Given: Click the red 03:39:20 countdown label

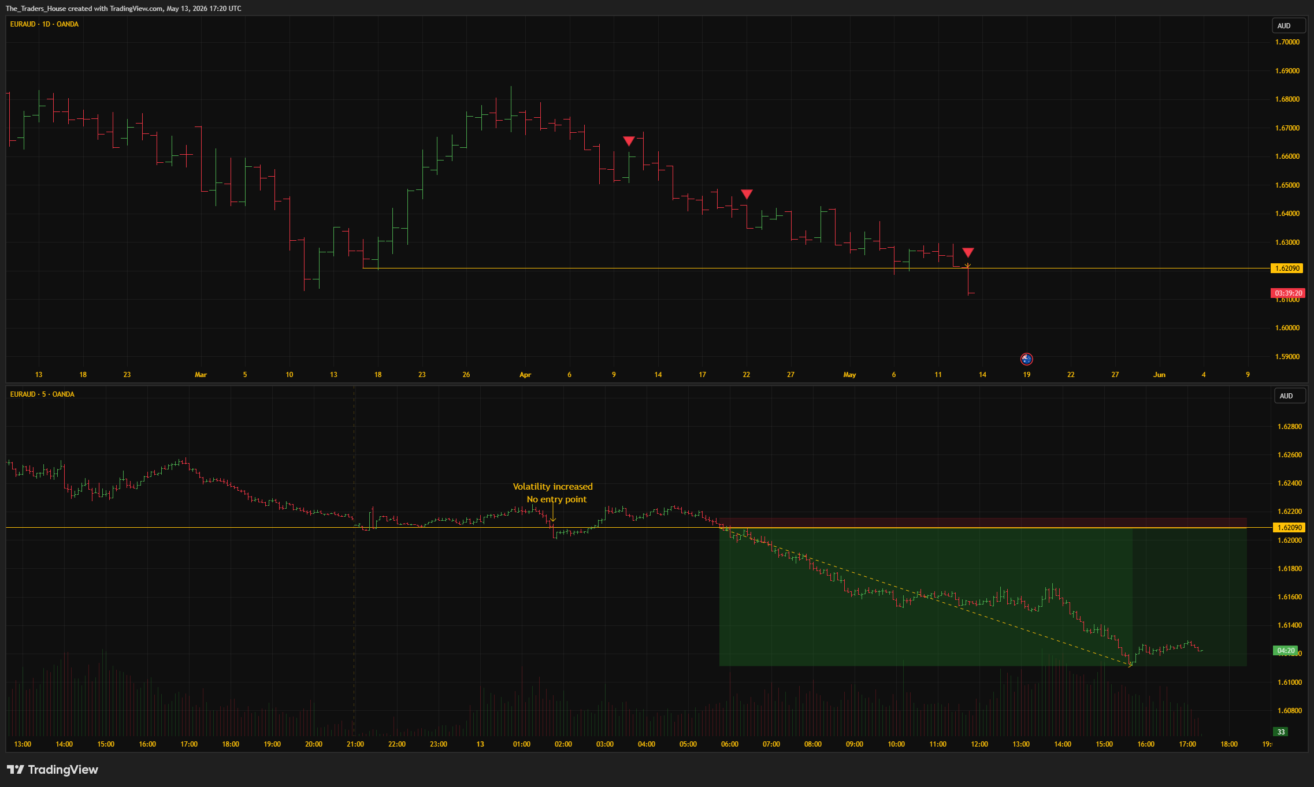Looking at the screenshot, I should tap(1288, 293).
